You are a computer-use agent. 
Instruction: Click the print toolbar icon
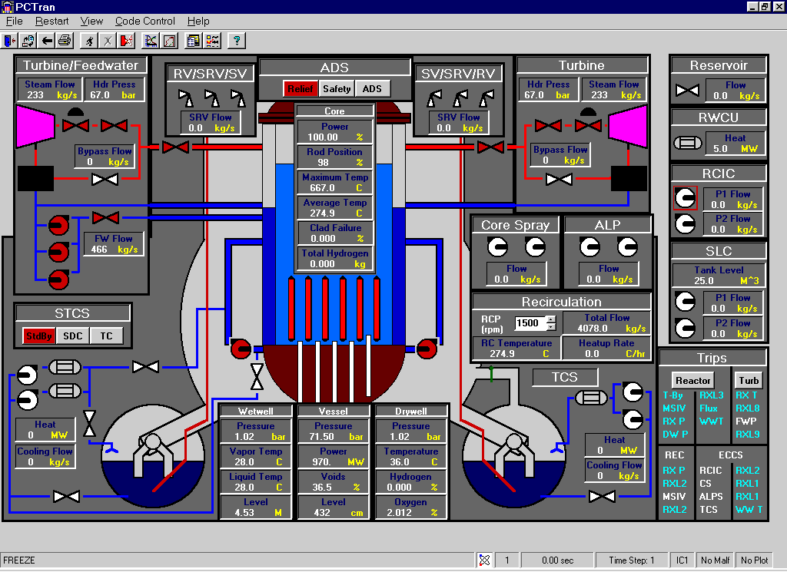pyautogui.click(x=65, y=41)
